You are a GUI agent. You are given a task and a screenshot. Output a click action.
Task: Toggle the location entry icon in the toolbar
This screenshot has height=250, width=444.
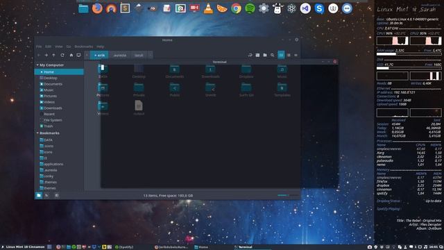(250, 55)
